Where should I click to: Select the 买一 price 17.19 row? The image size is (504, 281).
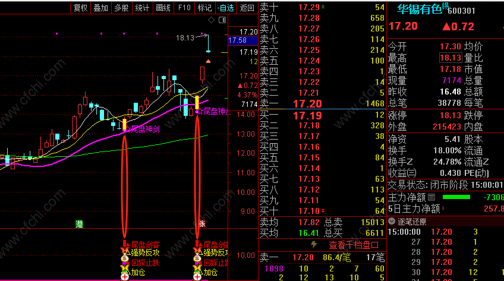click(x=322, y=115)
